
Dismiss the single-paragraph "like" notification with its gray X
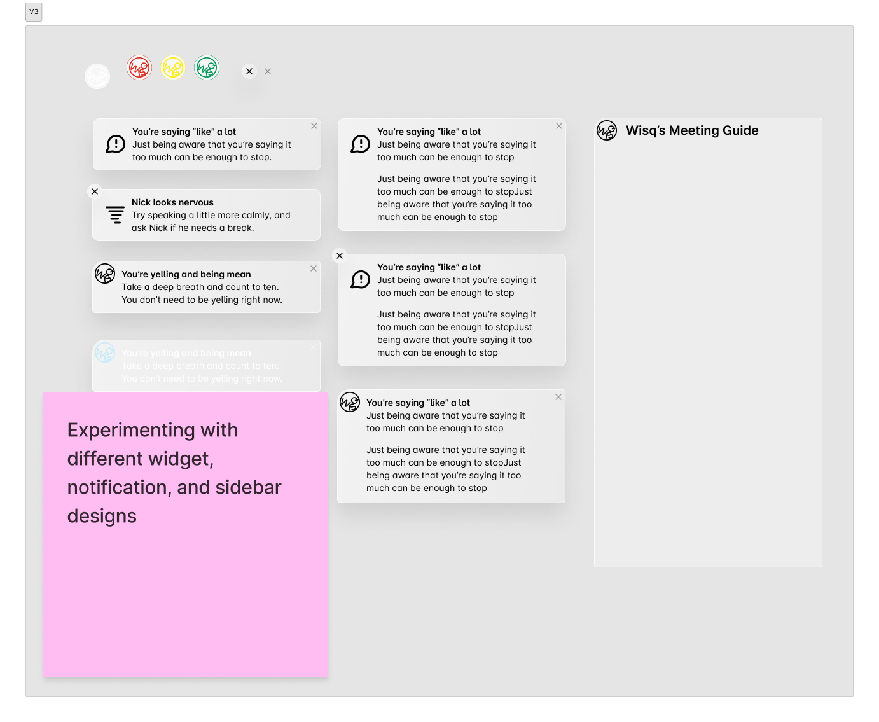[314, 126]
